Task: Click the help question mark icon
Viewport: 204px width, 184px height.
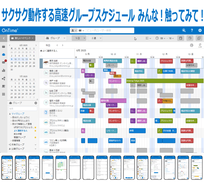Action: point(192,30)
